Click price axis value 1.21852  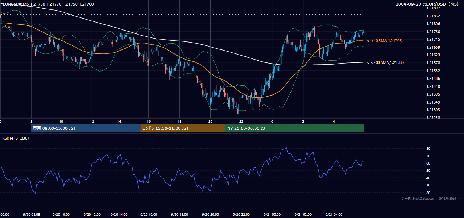434,16
